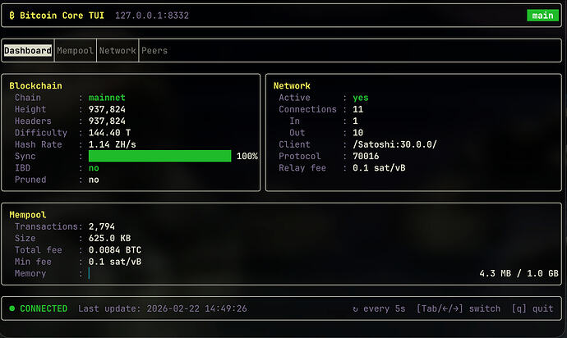Click the [Tab] switch shortcut hint

(458, 308)
